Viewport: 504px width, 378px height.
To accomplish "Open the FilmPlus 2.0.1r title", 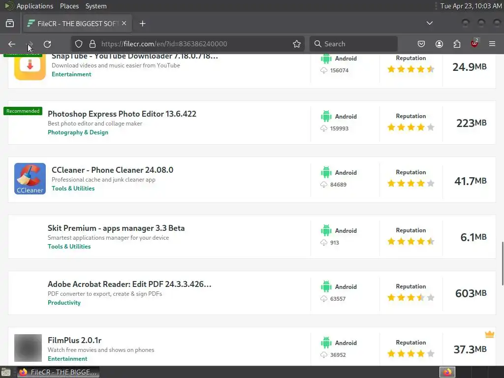I will [x=75, y=341].
